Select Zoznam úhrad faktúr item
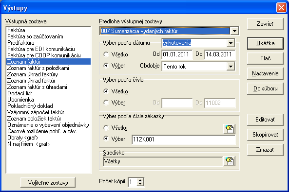The image size is (289, 192). click(48, 81)
